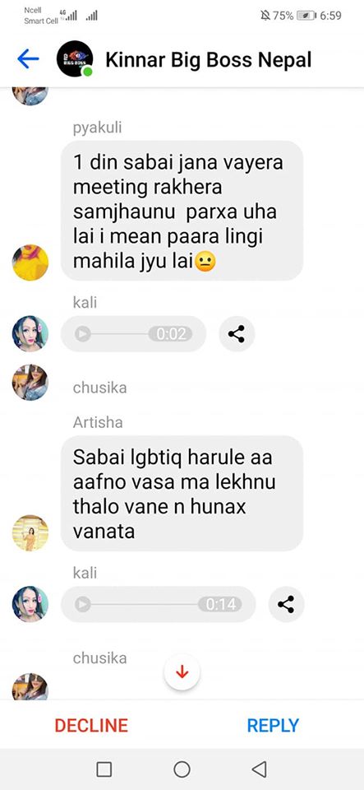
Task: Tap the blue back arrow
Action: click(28, 59)
